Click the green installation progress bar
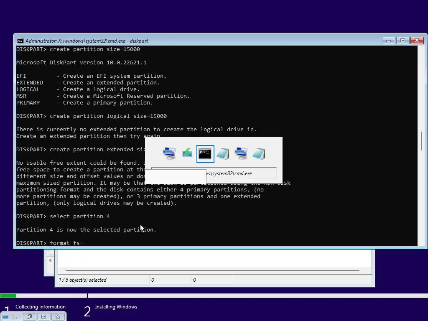This screenshot has width=428, height=321. (x=8, y=296)
